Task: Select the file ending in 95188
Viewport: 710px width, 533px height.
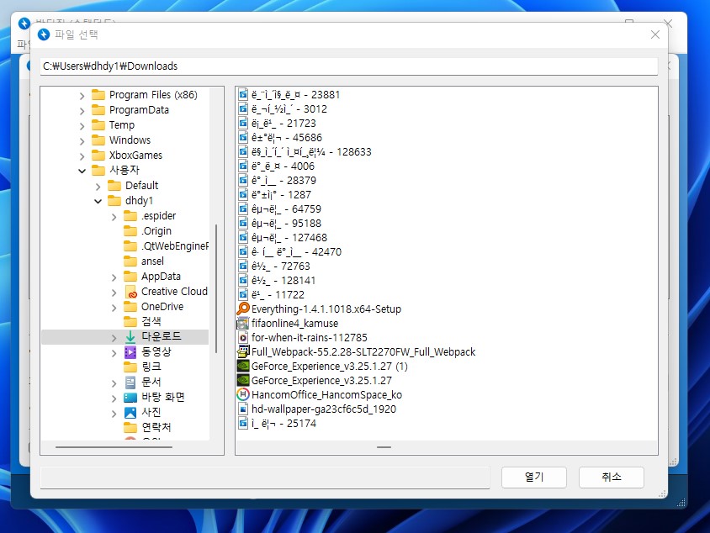Action: coord(286,224)
